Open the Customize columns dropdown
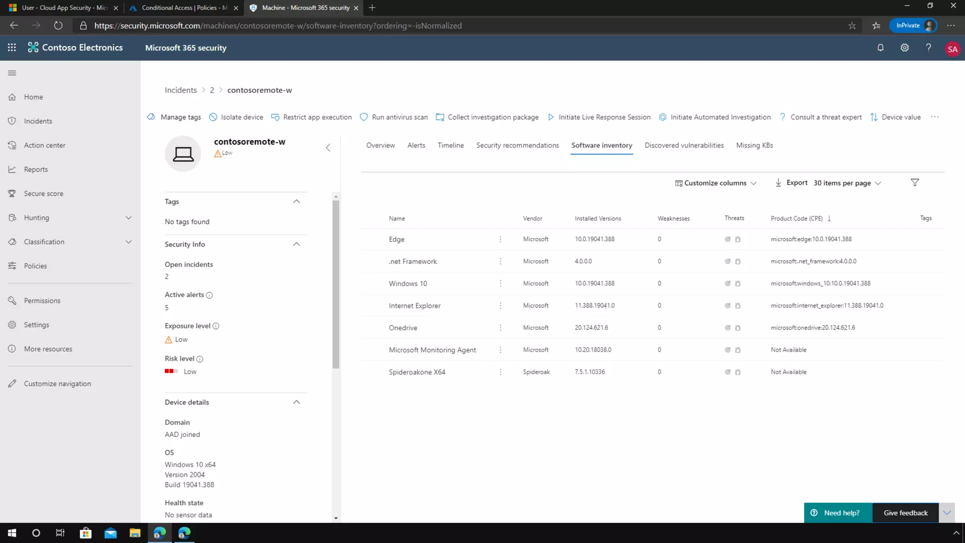This screenshot has height=543, width=965. 715,183
